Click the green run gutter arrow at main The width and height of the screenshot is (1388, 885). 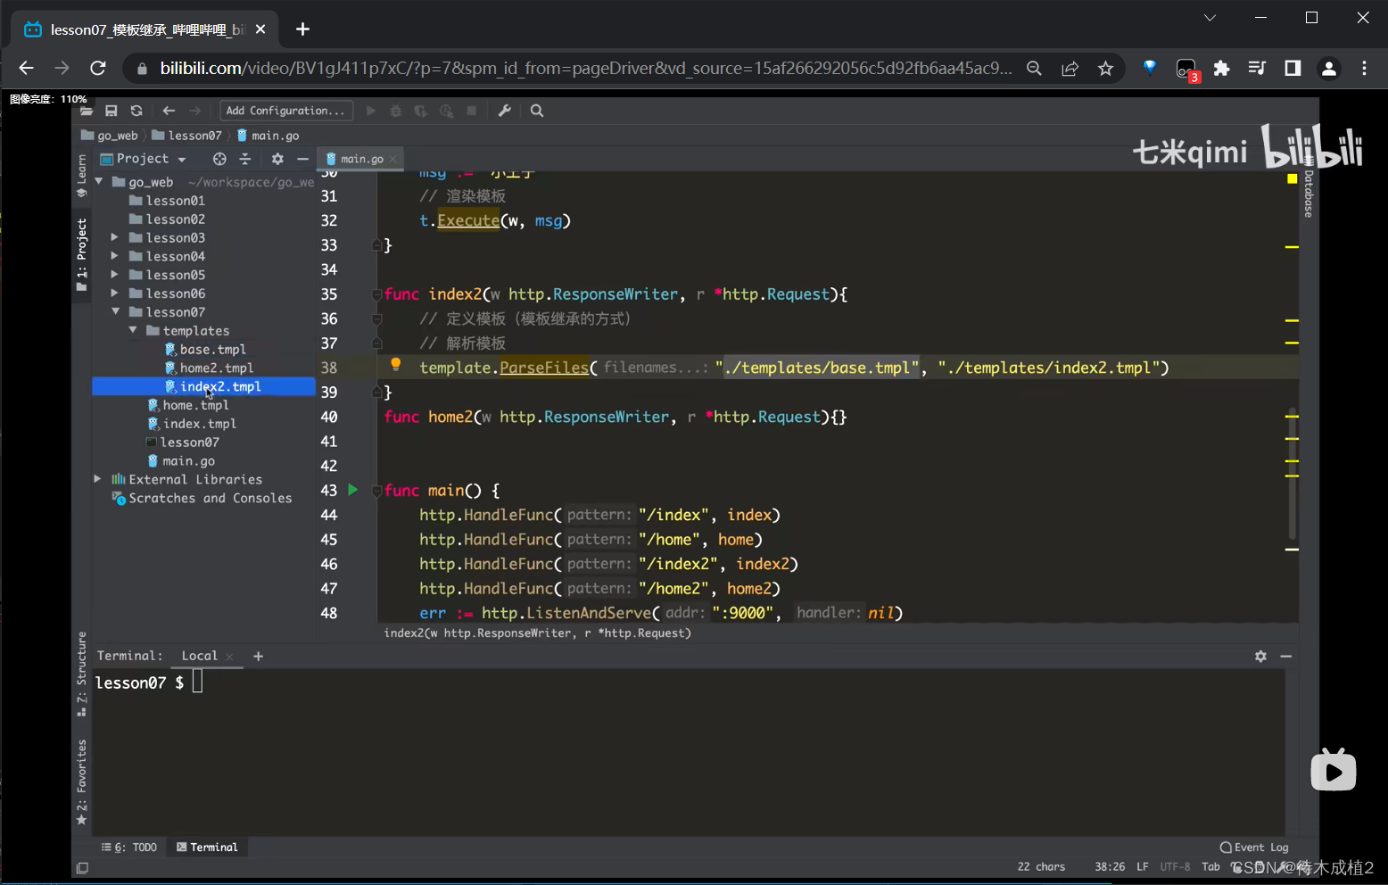[352, 490]
